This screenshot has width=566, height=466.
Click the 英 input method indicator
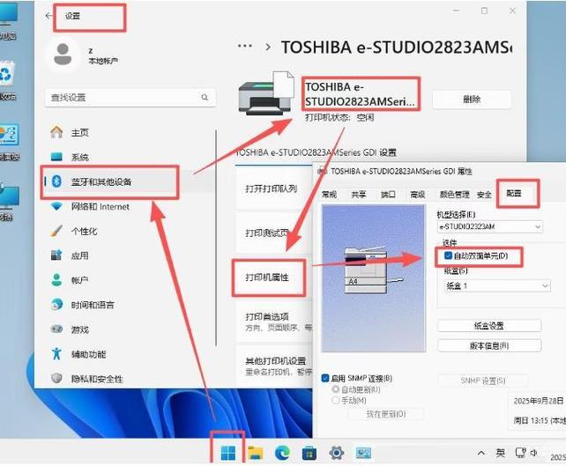click(500, 453)
